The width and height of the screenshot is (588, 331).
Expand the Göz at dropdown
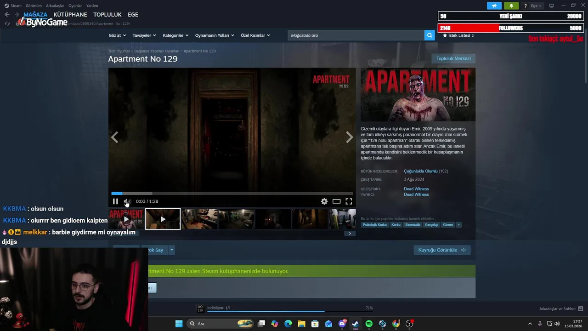point(117,35)
